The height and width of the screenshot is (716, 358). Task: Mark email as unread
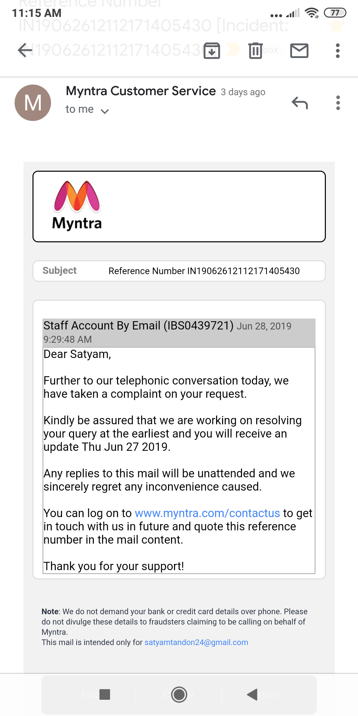click(x=299, y=51)
